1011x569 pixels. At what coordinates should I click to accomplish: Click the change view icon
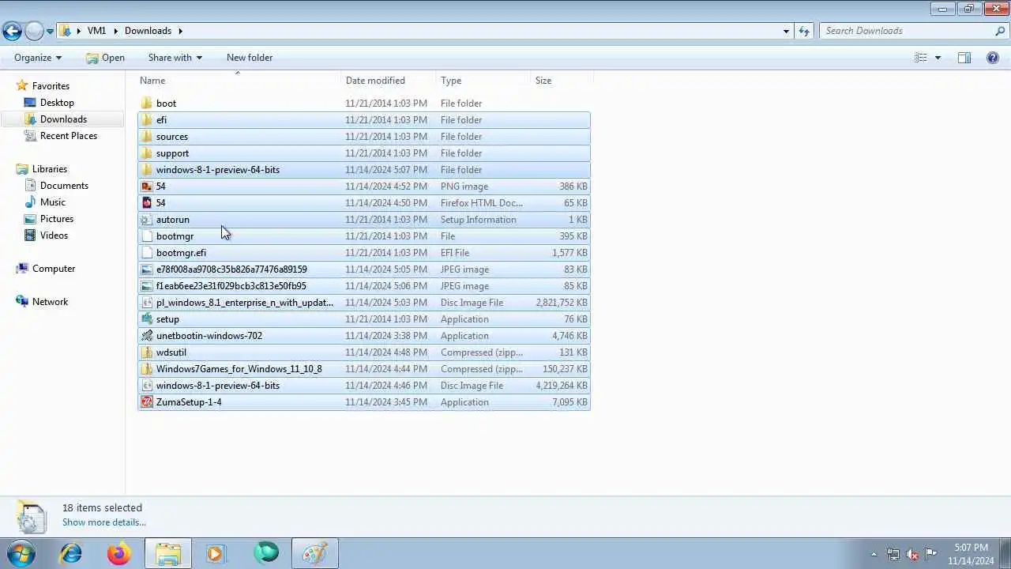pos(921,58)
